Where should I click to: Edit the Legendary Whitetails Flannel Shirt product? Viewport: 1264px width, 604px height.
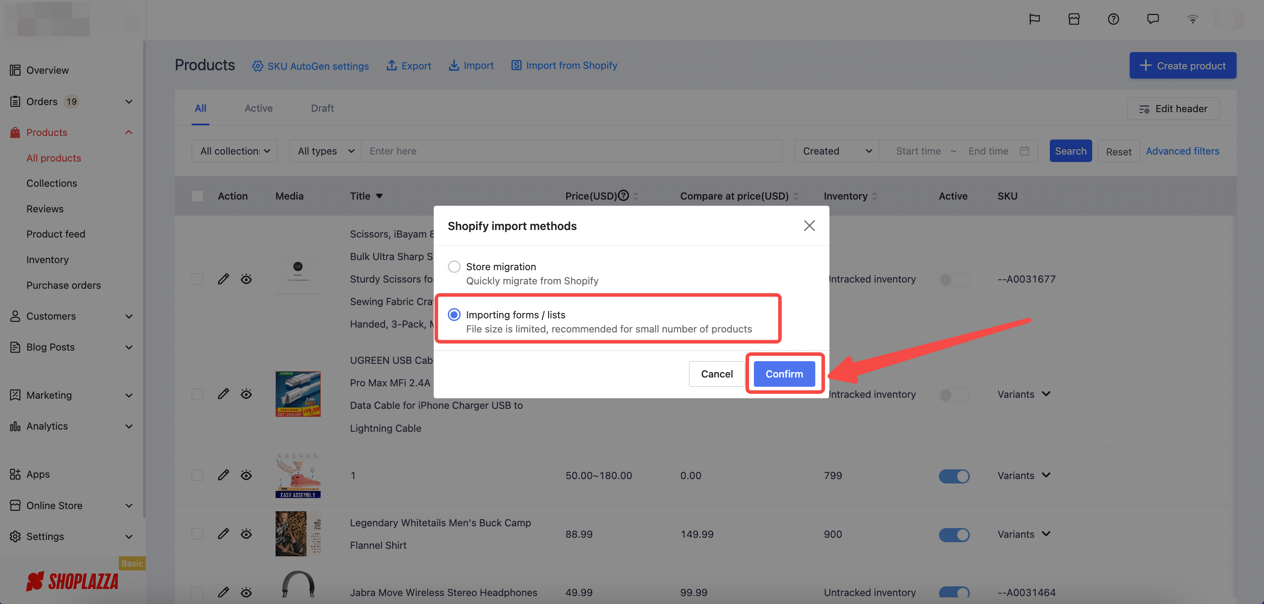pyautogui.click(x=223, y=534)
